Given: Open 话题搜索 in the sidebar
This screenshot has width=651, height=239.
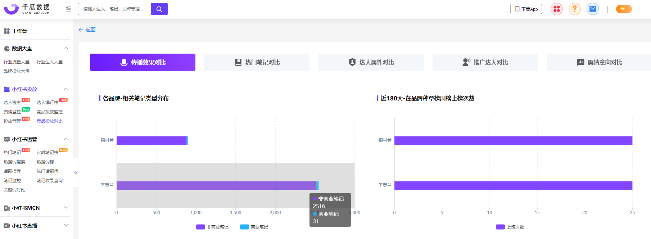Looking at the screenshot, I should click(12, 171).
